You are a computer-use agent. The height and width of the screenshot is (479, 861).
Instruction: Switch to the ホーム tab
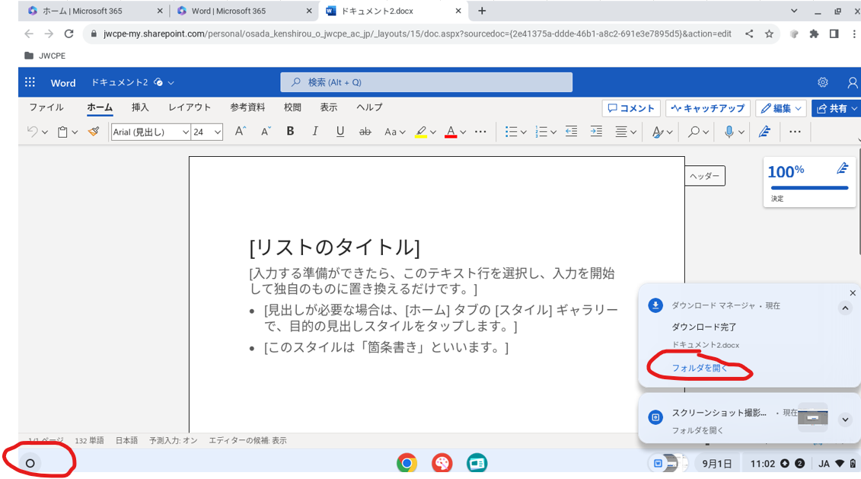100,107
